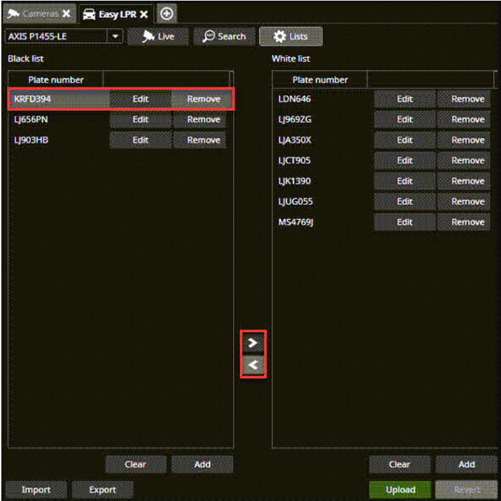Add a plate to the white list
The image size is (501, 501).
[466, 464]
